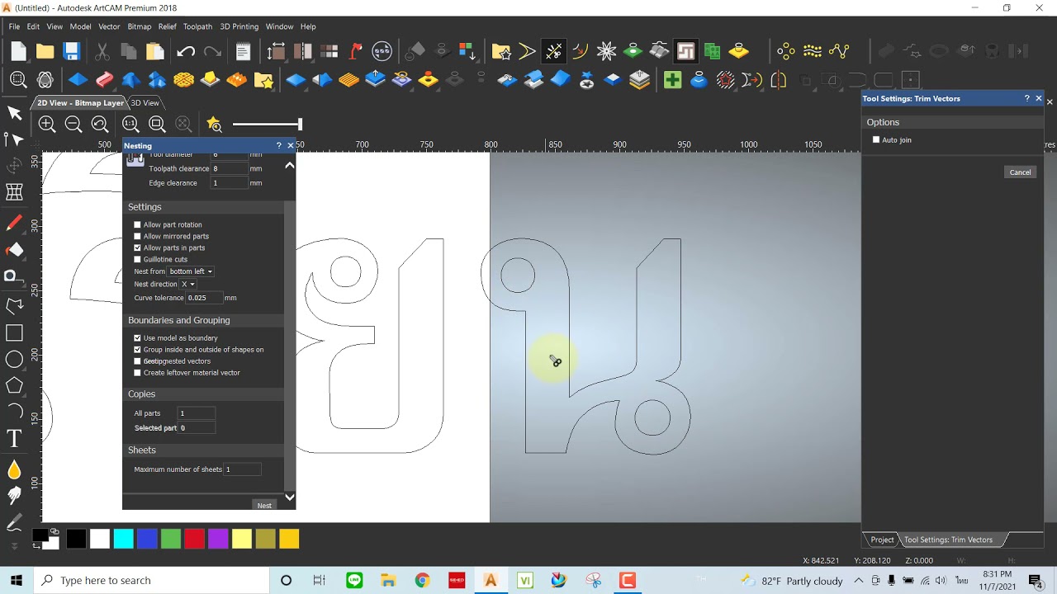Image resolution: width=1057 pixels, height=594 pixels.
Task: Open the notification center icon
Action: [1036, 581]
